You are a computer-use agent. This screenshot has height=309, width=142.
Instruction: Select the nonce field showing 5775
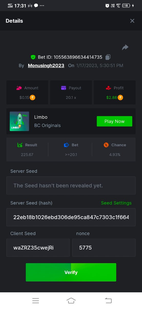coord(104,248)
